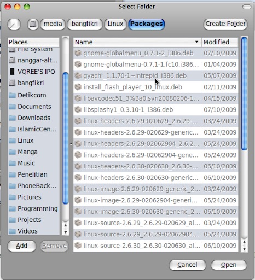Click package icon of gyachi_1.1.70-1~intrepid_i386.deb
The image size is (255, 280).
[x=78, y=75]
